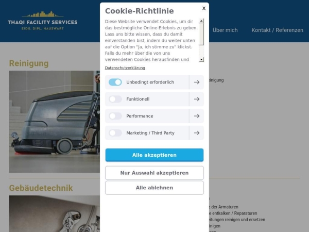The width and height of the screenshot is (309, 232).
Task: Expand Marketing / Third Party details arrow
Action: point(197,133)
